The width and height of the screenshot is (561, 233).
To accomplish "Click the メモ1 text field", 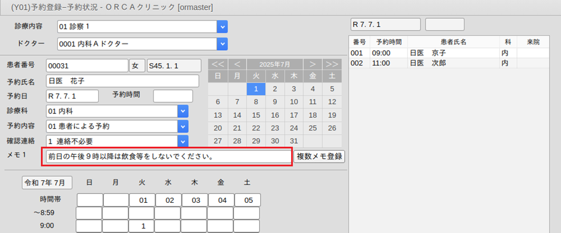I will (x=167, y=156).
